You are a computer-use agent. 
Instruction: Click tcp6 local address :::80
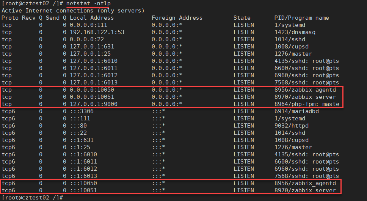78,126
